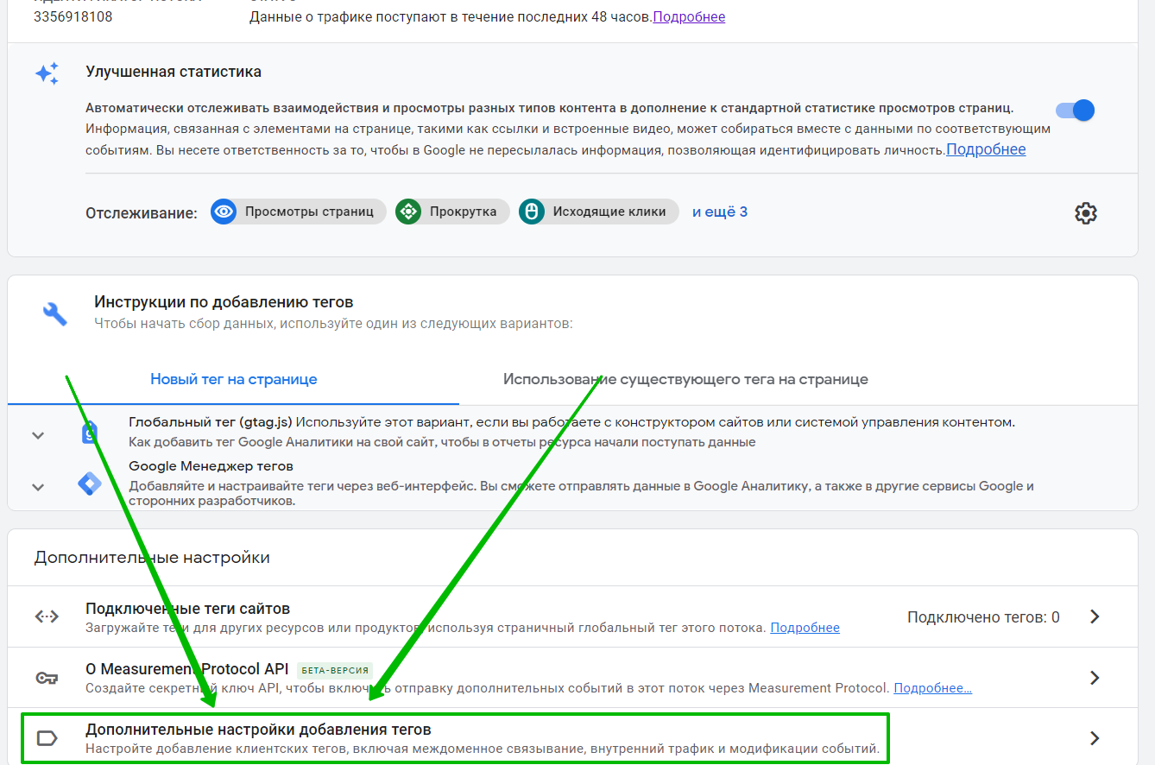Click the 'и ещё 3' link

[x=720, y=212]
